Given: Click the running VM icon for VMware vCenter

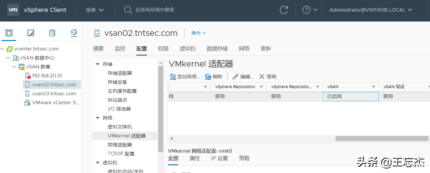Looking at the screenshot, I should [28, 102].
